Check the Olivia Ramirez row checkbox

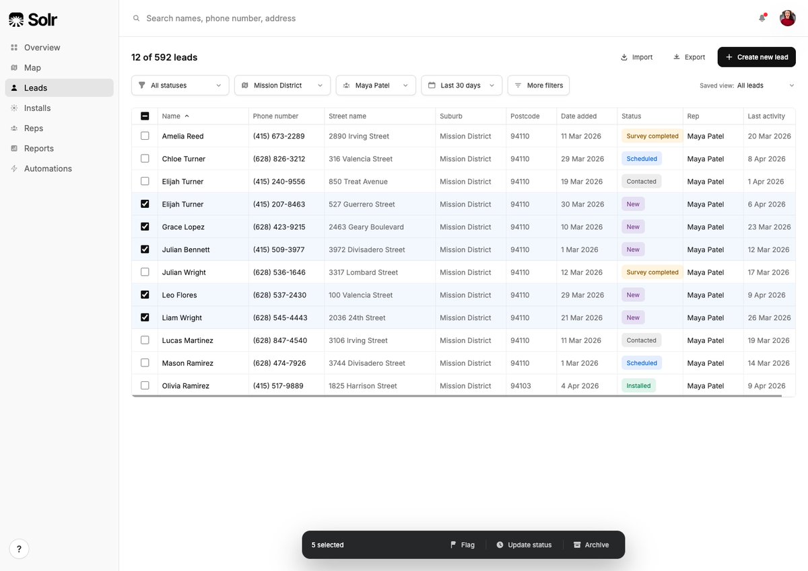coord(145,385)
